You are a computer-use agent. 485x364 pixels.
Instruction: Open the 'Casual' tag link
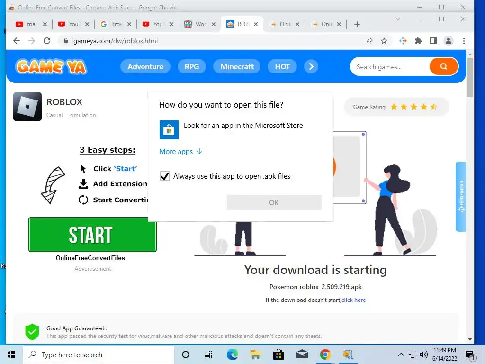tap(54, 115)
